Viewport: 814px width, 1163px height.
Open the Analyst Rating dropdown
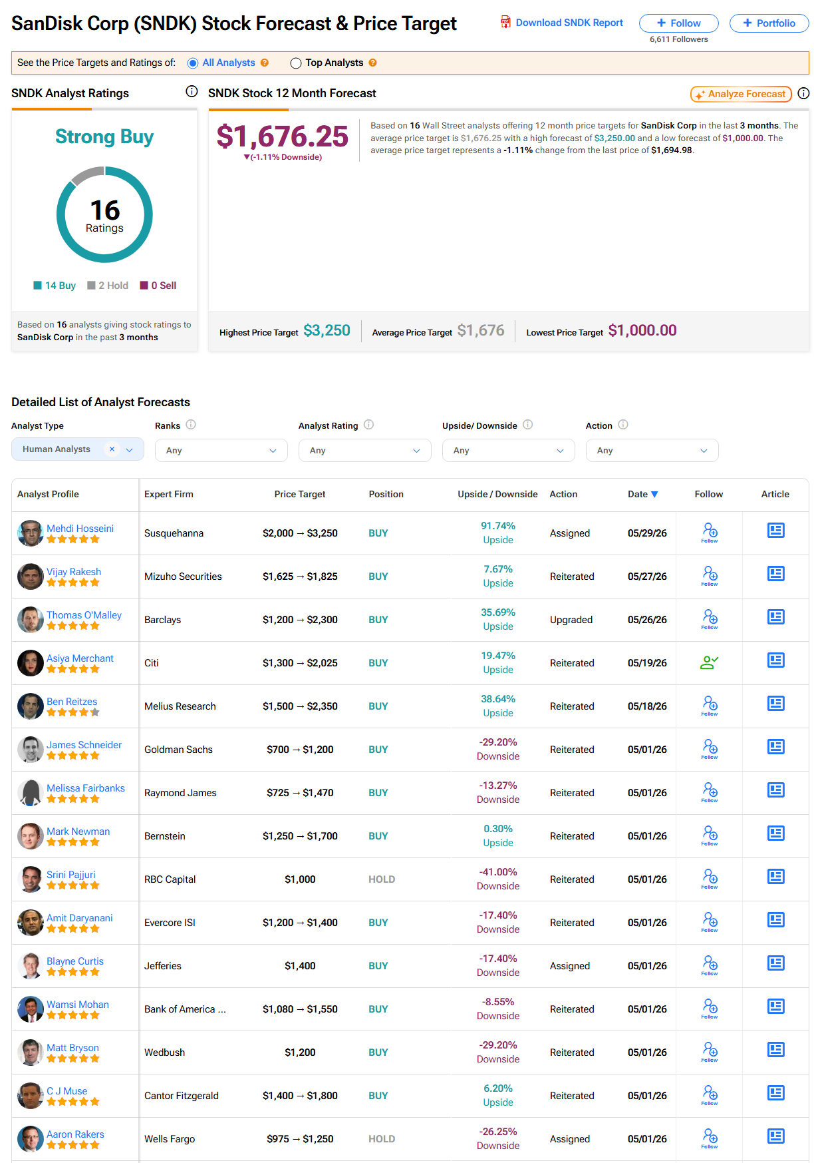pyautogui.click(x=365, y=451)
